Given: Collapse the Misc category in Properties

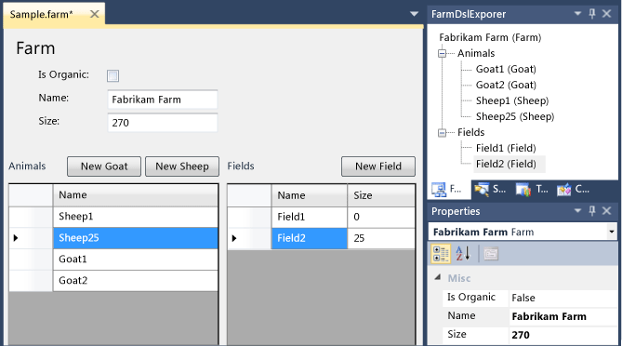Looking at the screenshot, I should pos(438,278).
